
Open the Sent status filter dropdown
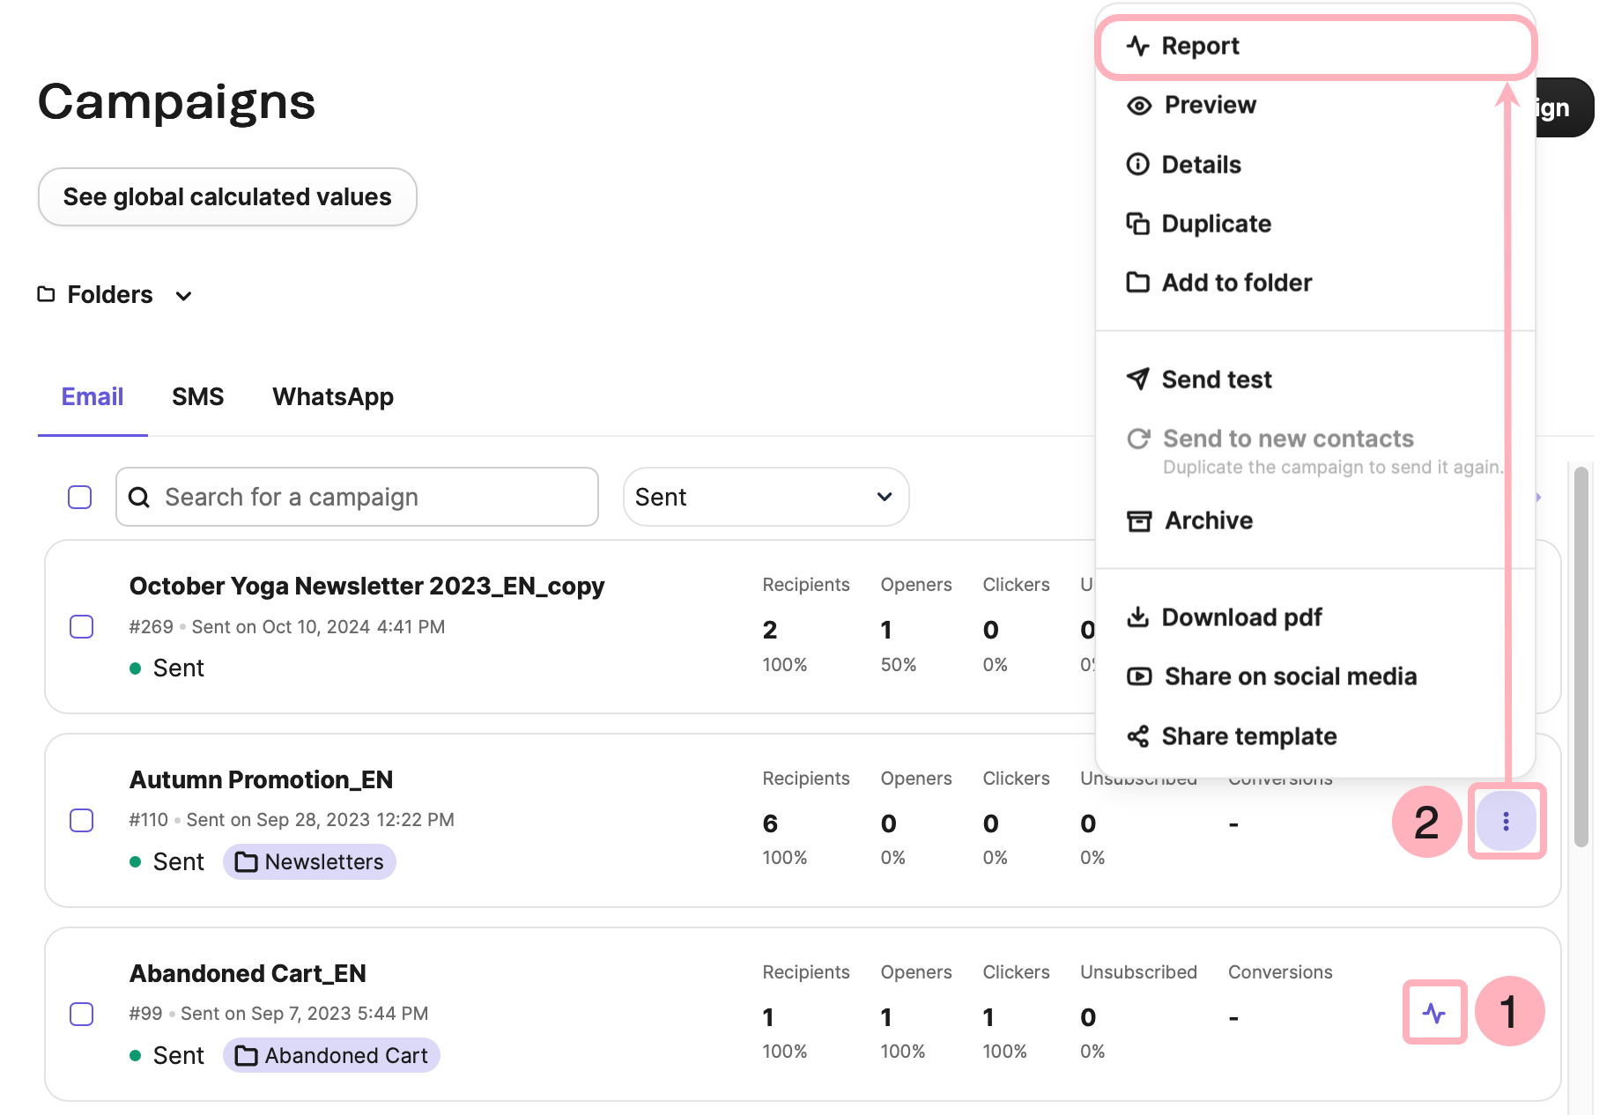tap(765, 497)
